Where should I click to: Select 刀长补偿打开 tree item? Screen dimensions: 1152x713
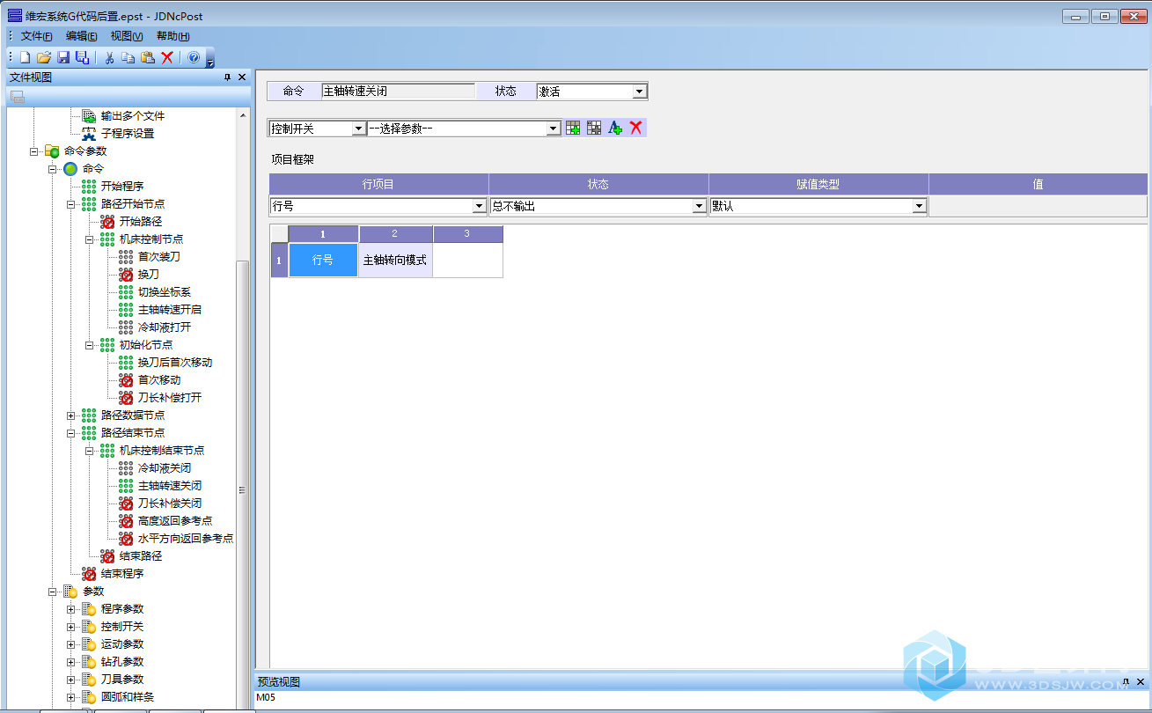point(170,398)
